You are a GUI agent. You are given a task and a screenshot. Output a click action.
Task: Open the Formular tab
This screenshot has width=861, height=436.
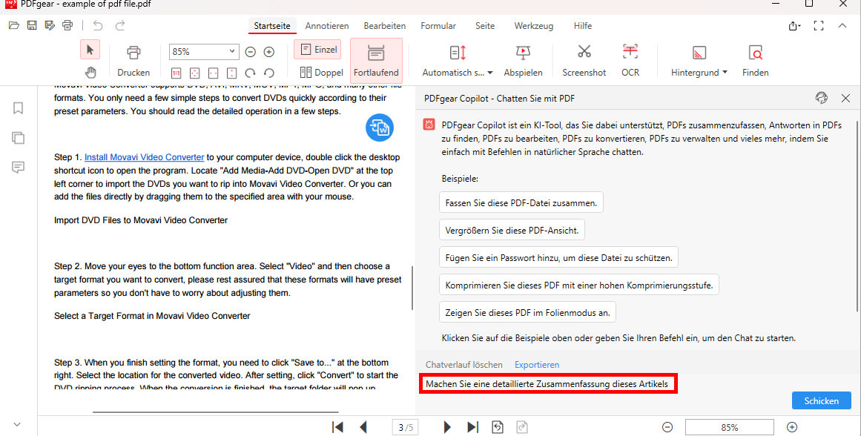(x=438, y=26)
